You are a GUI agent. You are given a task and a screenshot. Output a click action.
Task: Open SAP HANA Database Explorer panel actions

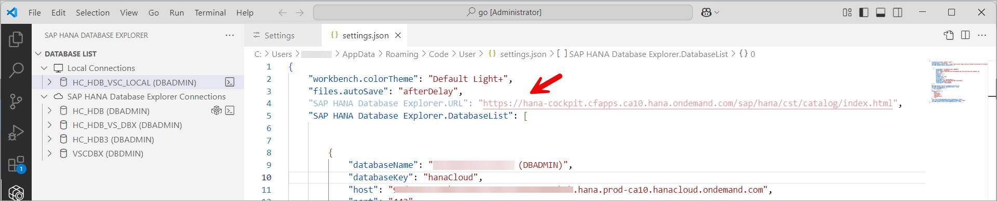pyautogui.click(x=230, y=35)
